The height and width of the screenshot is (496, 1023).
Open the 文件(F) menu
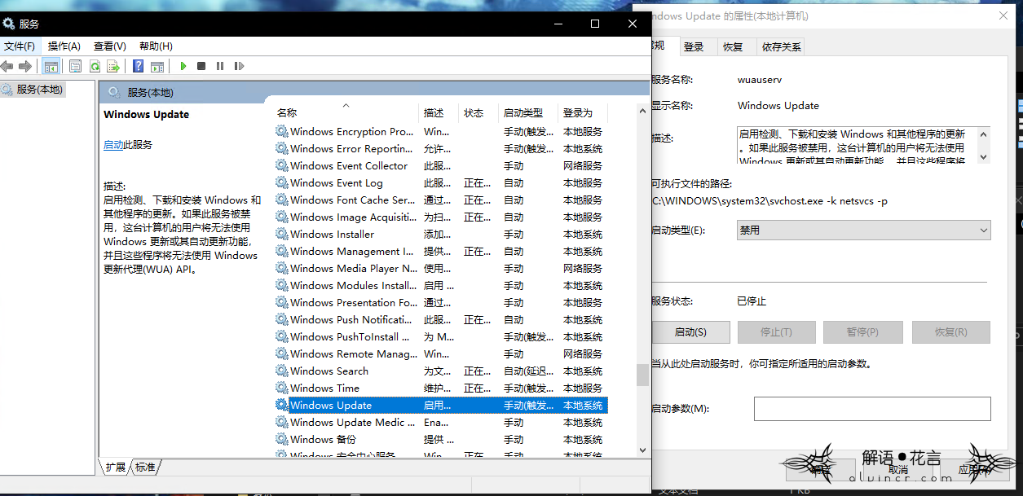(20, 46)
